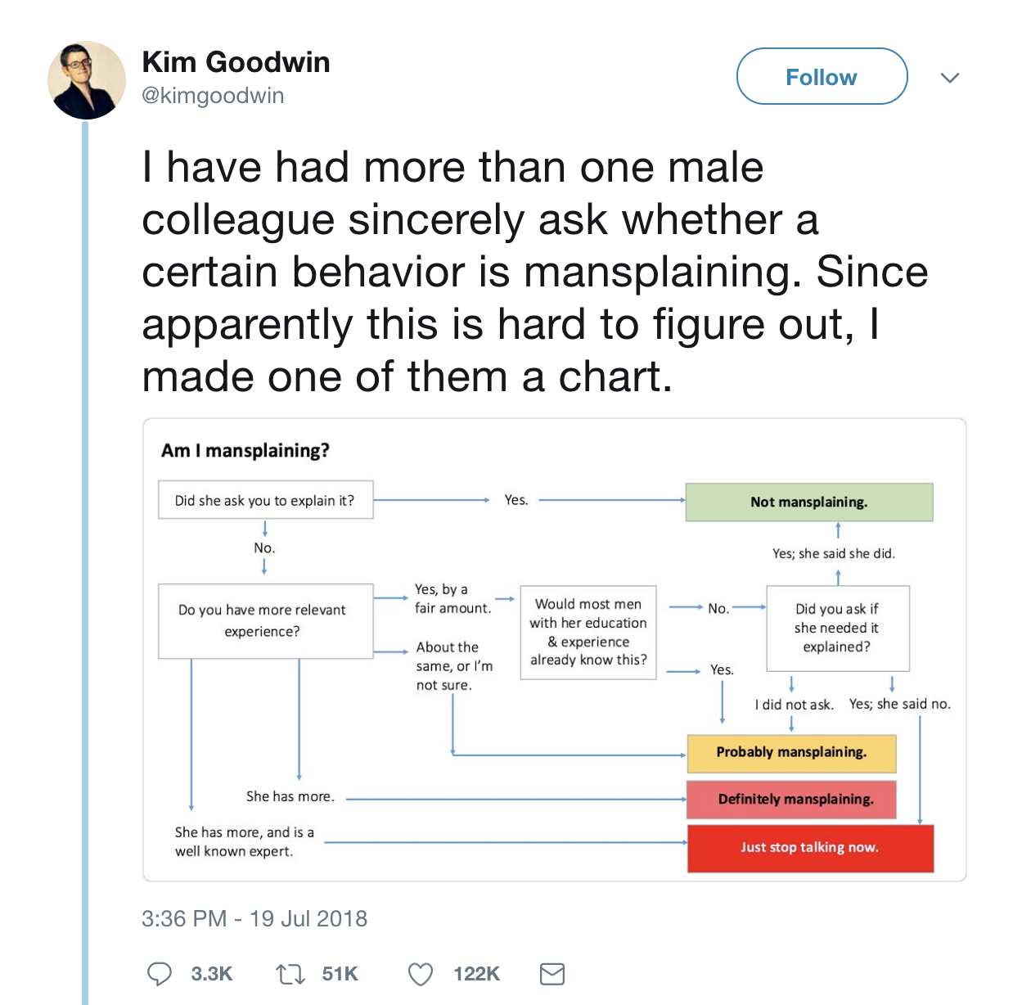Viewport: 1013px width, 1005px height.
Task: Open the Kim Goodwin display name
Action: point(236,62)
